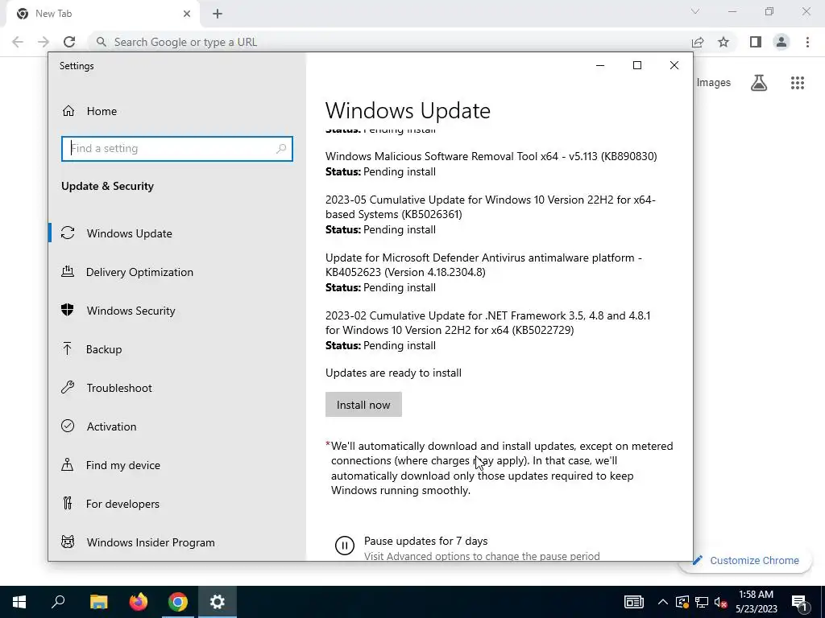Click the Updates are ready to install text
Viewport: 825px width, 618px height.
coord(393,373)
